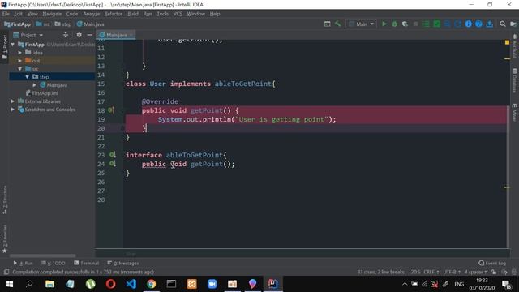
Task: Open Project panel settings gear
Action: pyautogui.click(x=79, y=35)
